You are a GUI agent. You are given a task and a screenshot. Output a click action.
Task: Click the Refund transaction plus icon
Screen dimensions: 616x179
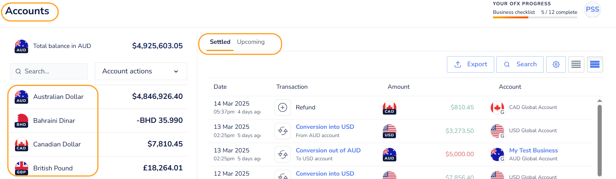pos(283,107)
